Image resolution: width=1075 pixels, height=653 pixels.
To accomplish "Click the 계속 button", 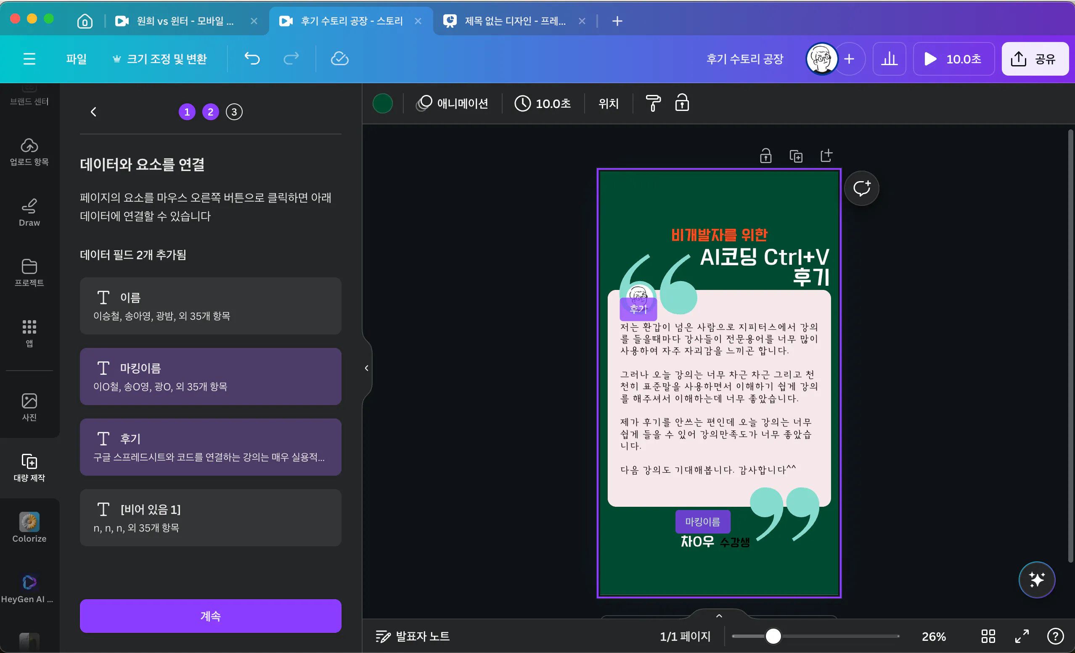I will pyautogui.click(x=210, y=616).
